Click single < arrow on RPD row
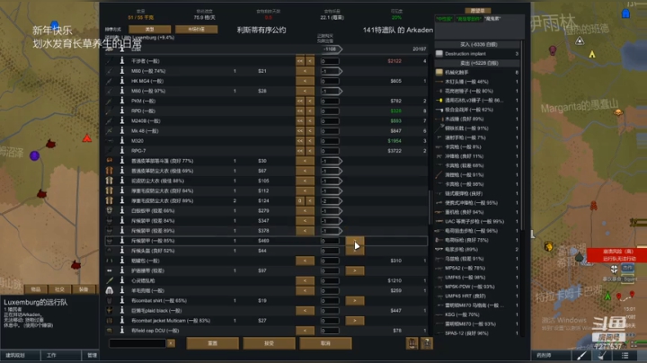This screenshot has height=363, width=647. point(310,111)
